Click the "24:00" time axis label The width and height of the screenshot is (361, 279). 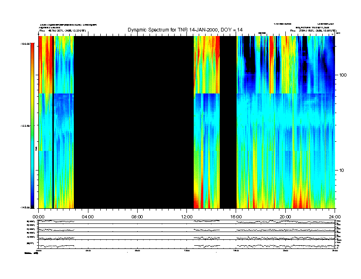pyautogui.click(x=335, y=217)
